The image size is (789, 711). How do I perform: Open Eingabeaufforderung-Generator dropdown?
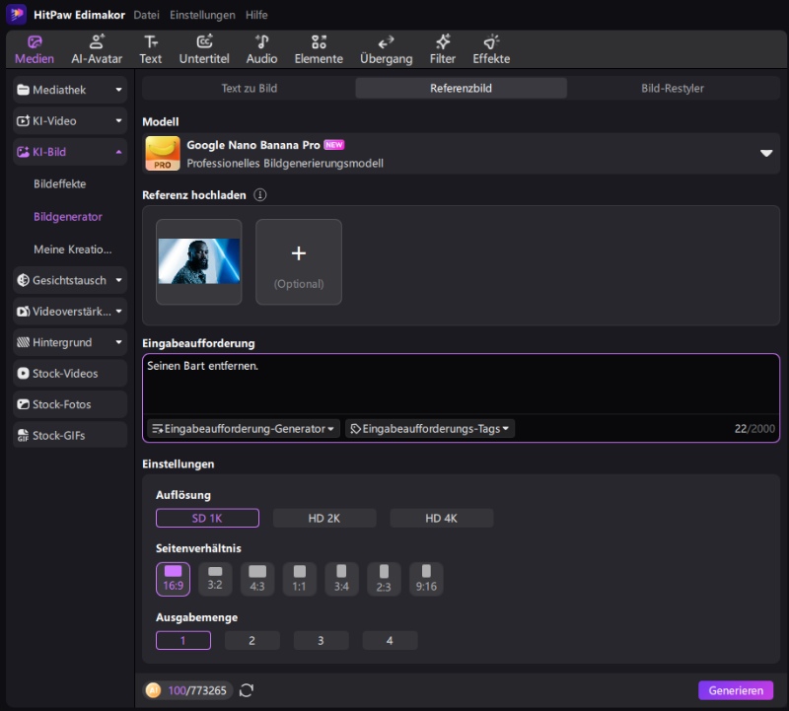point(244,429)
